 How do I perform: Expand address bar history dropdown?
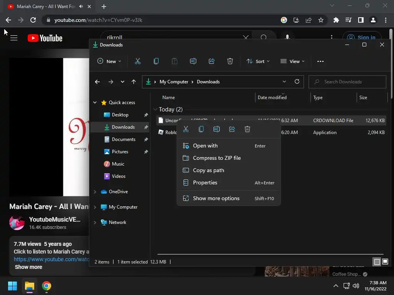pyautogui.click(x=284, y=81)
